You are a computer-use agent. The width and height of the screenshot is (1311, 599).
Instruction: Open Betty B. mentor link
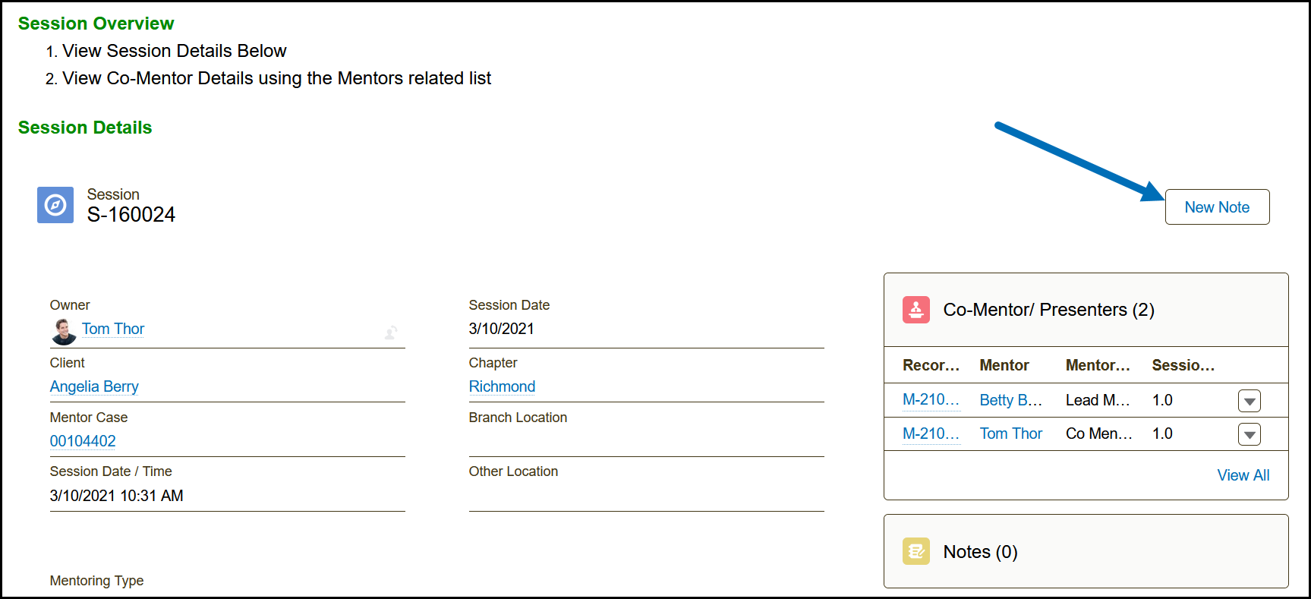pos(1010,400)
